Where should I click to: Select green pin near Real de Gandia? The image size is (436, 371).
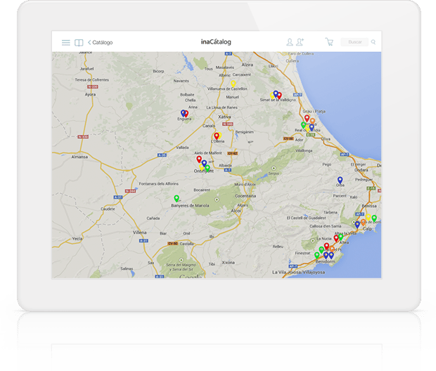304,125
